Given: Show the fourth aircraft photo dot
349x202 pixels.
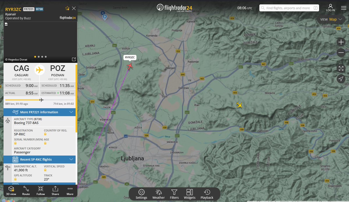Looking at the screenshot, I should pos(46,57).
